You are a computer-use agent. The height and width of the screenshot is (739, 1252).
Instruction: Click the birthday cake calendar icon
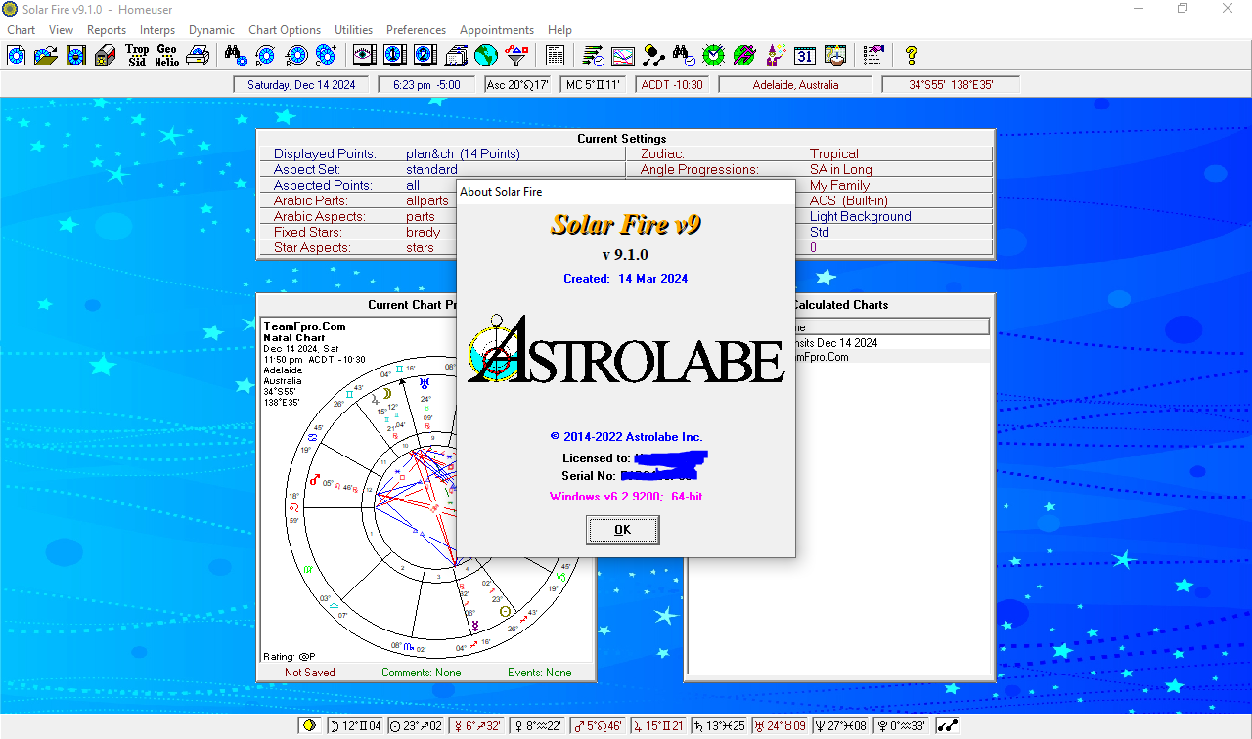835,55
